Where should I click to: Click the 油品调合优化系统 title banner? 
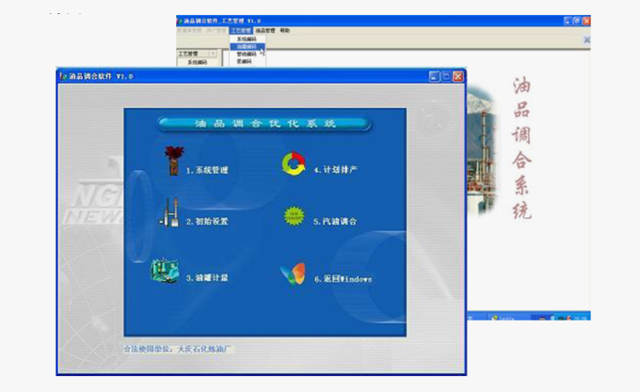point(264,124)
